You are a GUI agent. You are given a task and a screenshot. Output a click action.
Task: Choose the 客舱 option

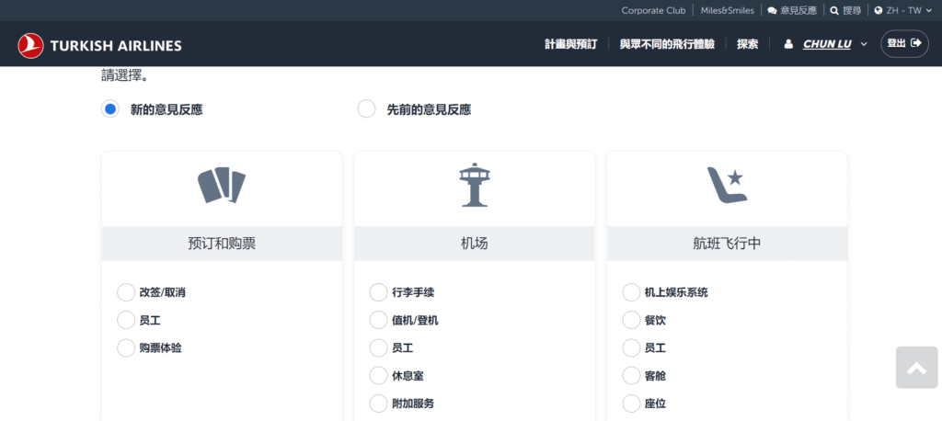pyautogui.click(x=631, y=376)
